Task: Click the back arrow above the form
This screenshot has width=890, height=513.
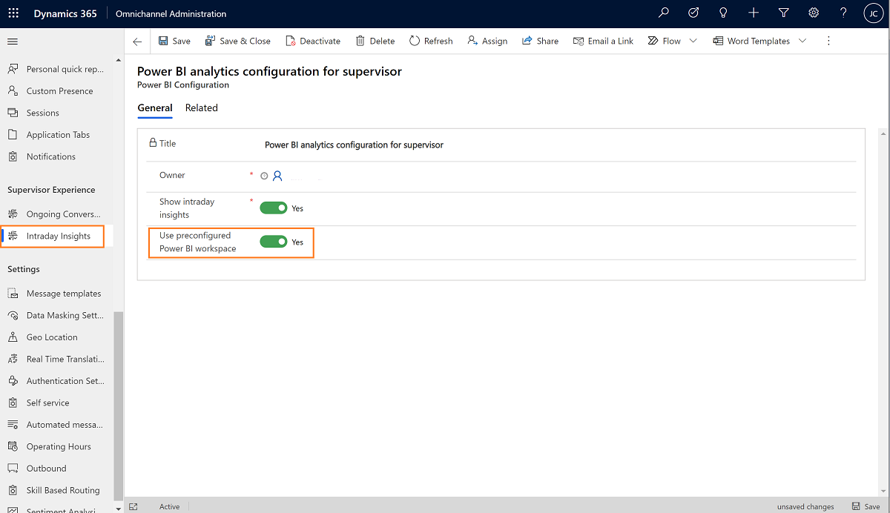Action: pos(137,42)
